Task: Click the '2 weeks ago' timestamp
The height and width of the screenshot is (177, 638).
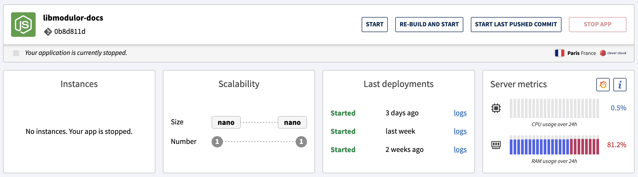Action: [404, 150]
